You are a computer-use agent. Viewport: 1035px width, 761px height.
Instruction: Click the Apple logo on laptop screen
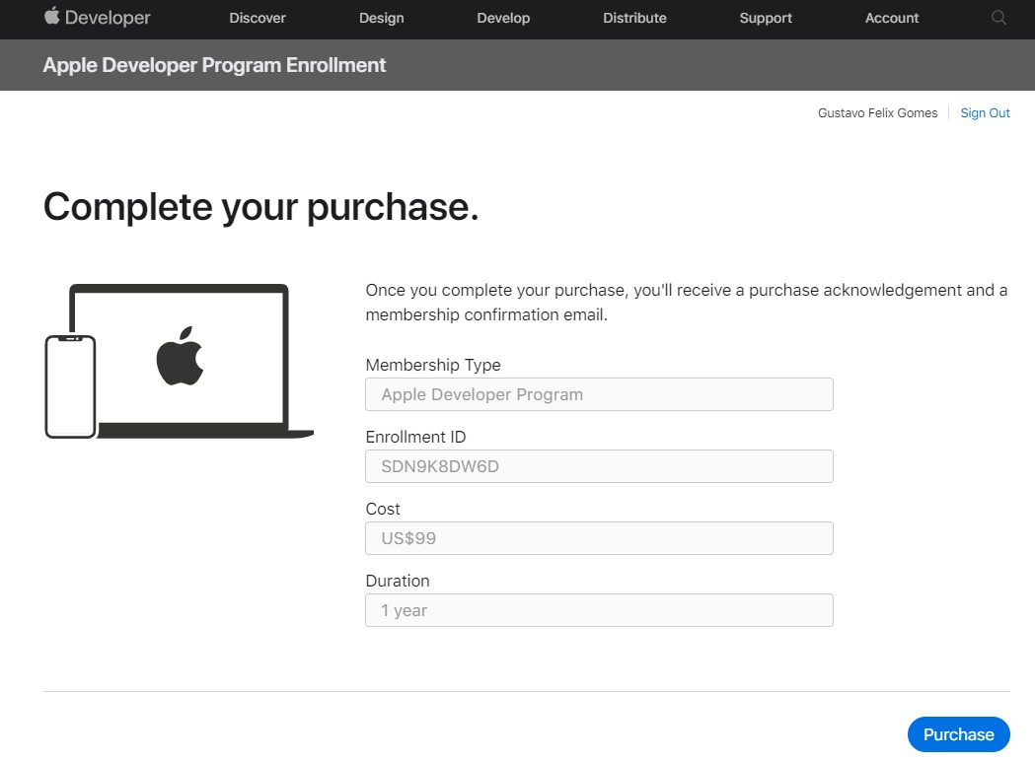click(180, 356)
